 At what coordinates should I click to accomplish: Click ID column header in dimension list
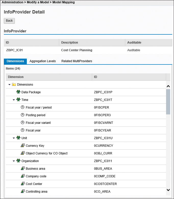click(x=129, y=77)
